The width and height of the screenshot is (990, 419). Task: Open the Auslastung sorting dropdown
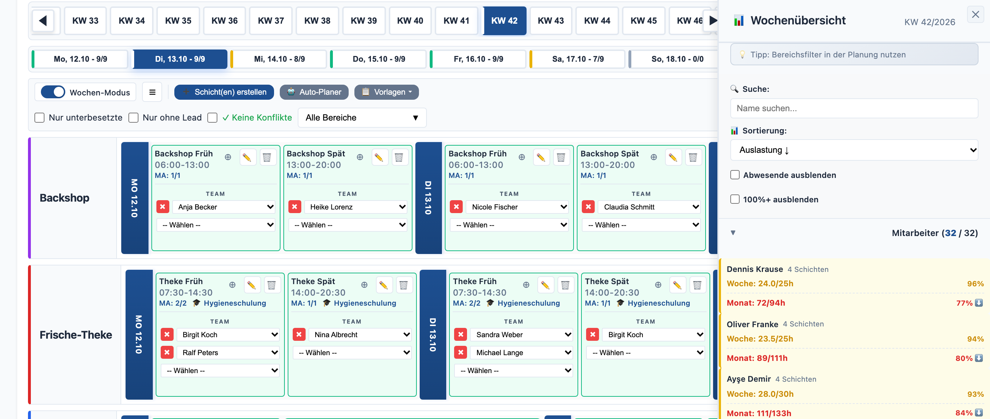pyautogui.click(x=854, y=150)
